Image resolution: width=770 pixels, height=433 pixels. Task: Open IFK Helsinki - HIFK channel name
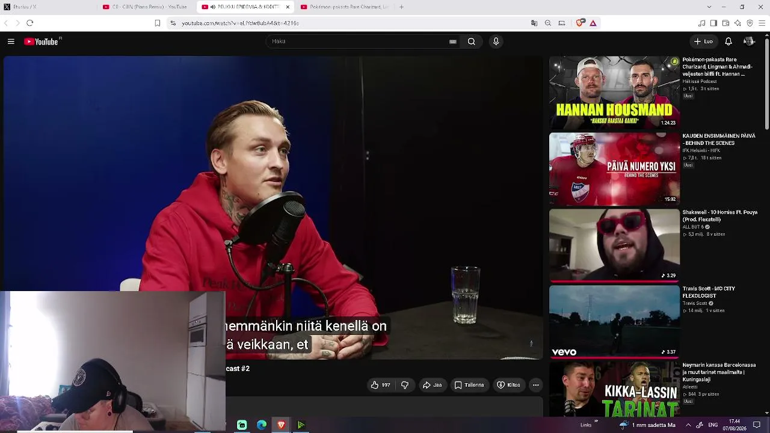pyautogui.click(x=701, y=150)
